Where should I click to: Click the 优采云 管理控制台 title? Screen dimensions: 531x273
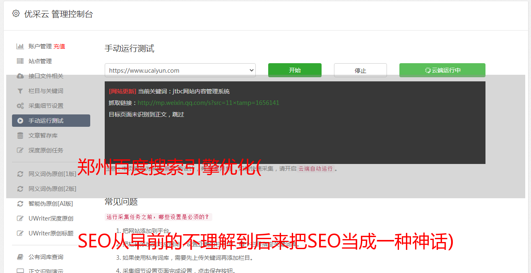click(x=58, y=14)
